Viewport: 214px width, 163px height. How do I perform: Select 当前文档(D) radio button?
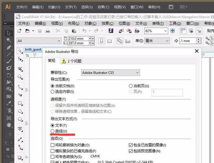pyautogui.click(x=52, y=86)
